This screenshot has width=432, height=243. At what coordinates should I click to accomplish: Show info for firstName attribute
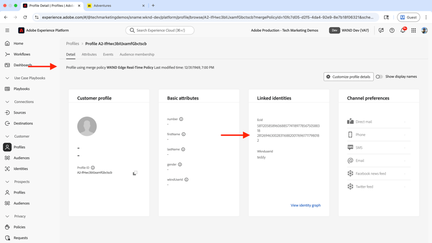click(x=184, y=134)
